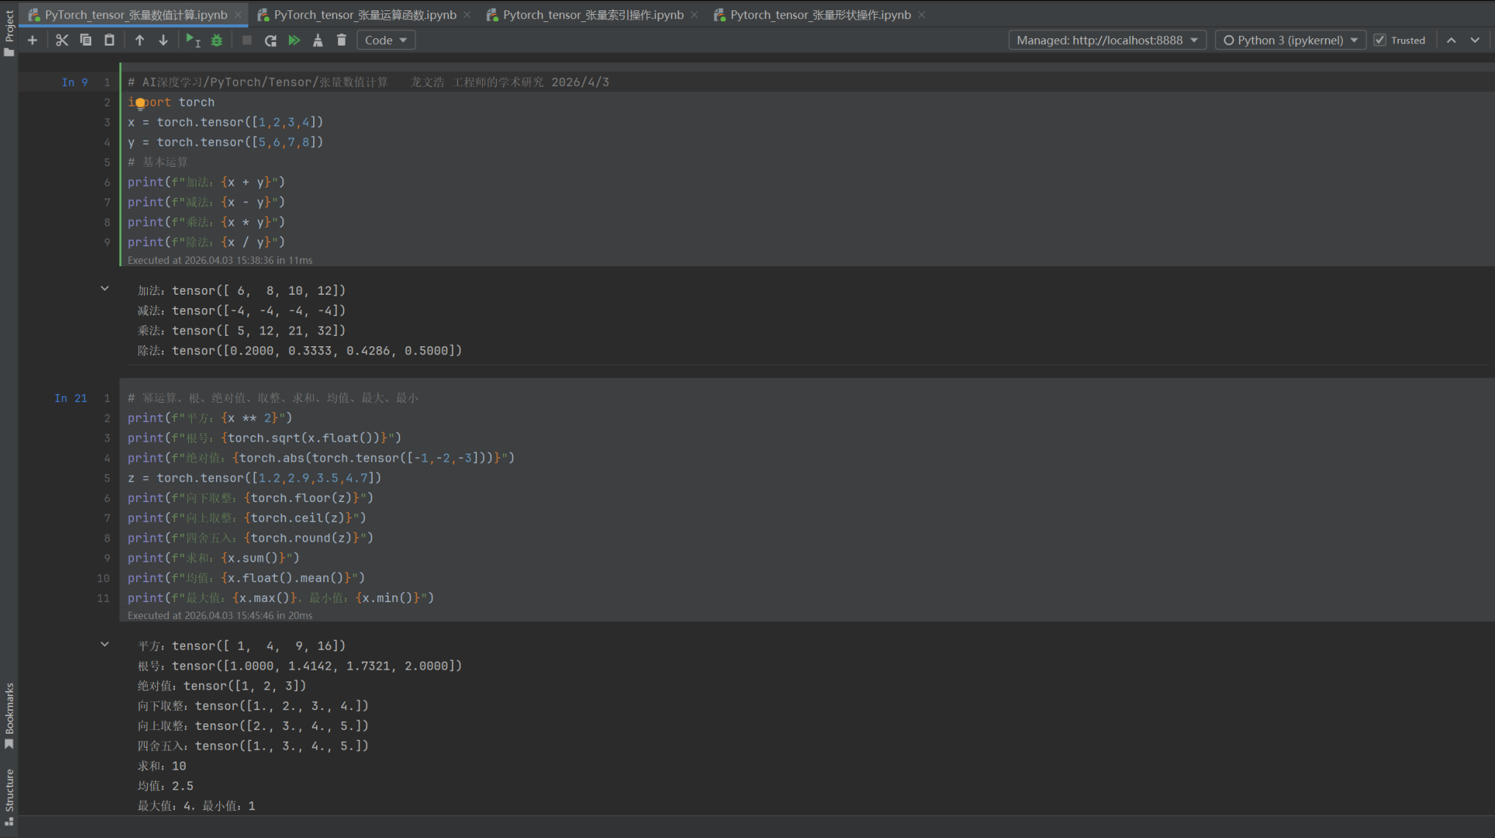Click the clear outputs broom icon

pyautogui.click(x=318, y=40)
